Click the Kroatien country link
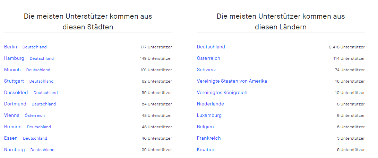 (x=206, y=150)
